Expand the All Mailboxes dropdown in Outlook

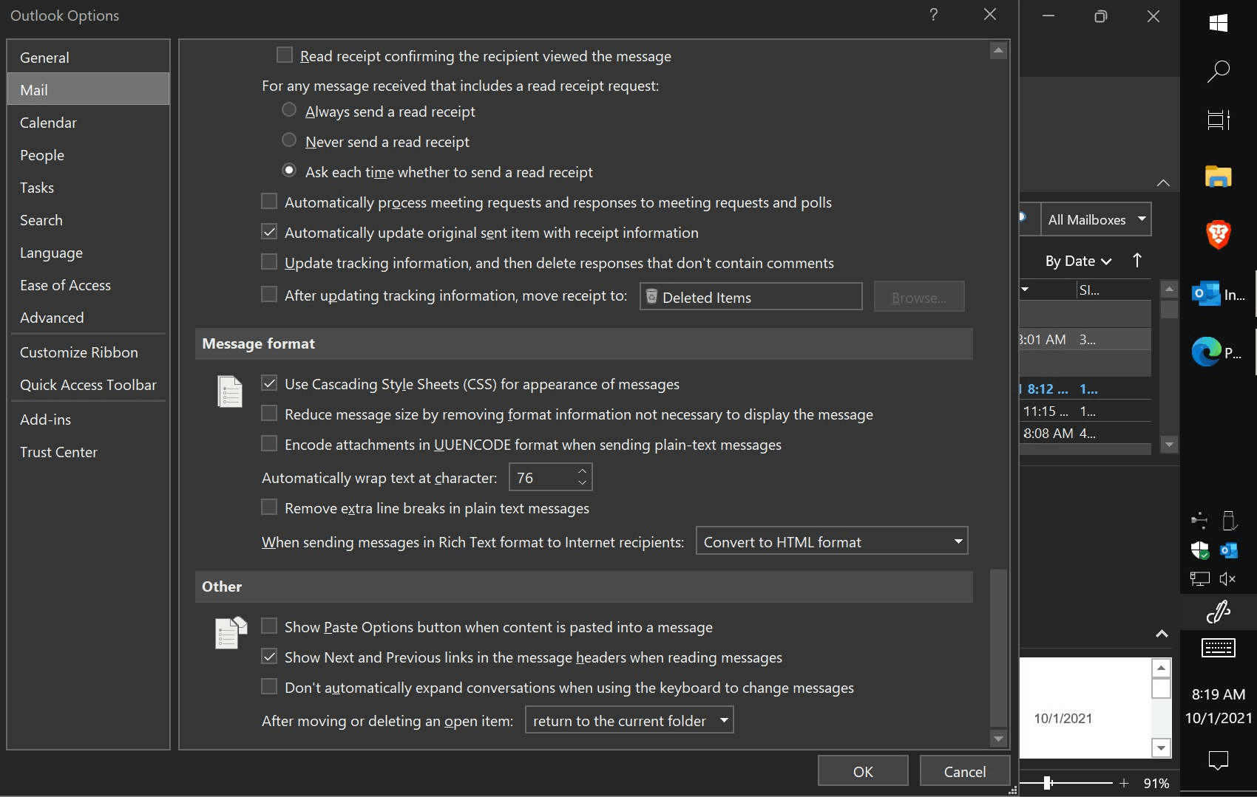click(1096, 219)
